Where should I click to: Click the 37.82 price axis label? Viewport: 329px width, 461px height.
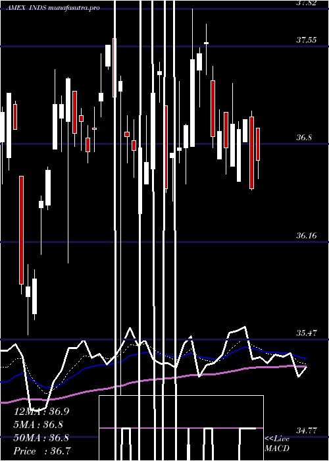(307, 3)
